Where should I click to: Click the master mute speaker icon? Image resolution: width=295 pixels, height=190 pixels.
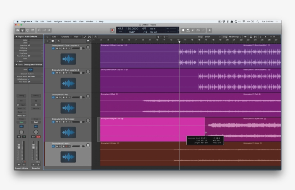183,30
